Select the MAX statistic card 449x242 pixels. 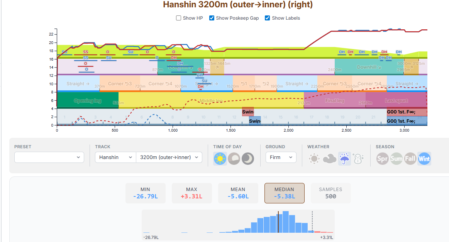191,193
